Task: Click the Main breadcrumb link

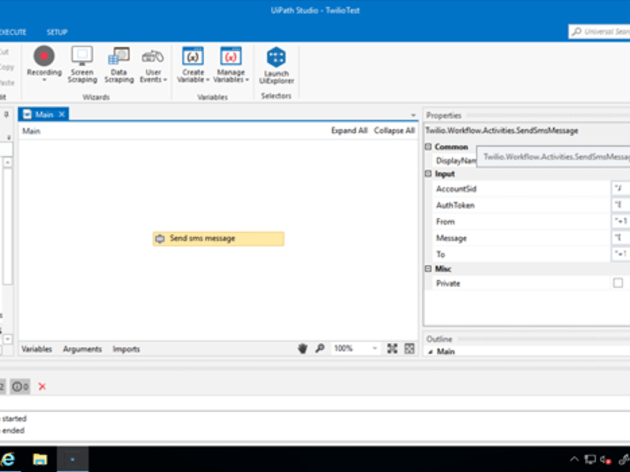Action: pos(31,131)
